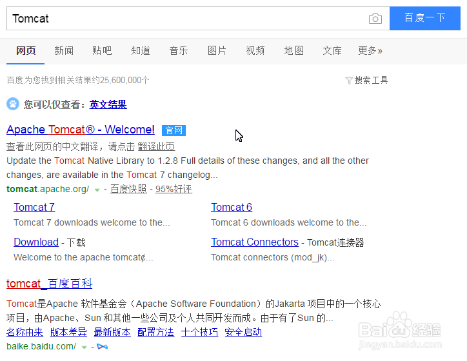Click the Baidu paw icon

13,104
